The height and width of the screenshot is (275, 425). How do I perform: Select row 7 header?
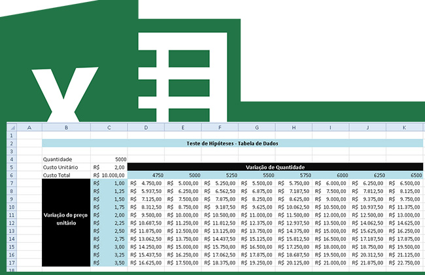[x=12, y=183]
